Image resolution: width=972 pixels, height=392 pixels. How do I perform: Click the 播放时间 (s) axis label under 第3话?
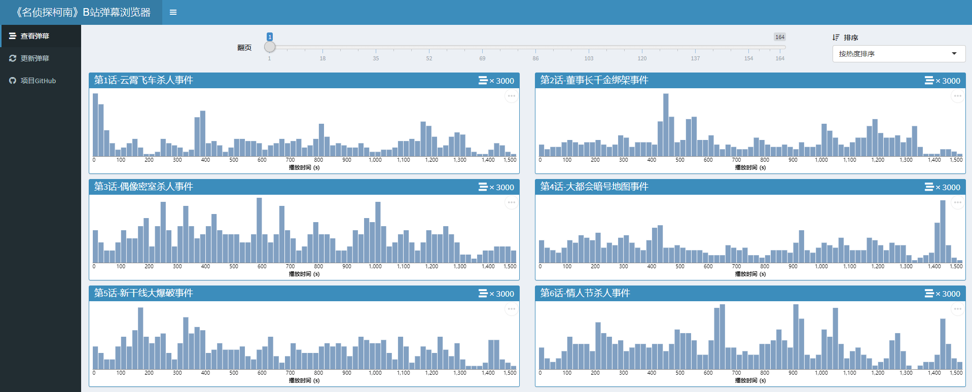pyautogui.click(x=304, y=274)
